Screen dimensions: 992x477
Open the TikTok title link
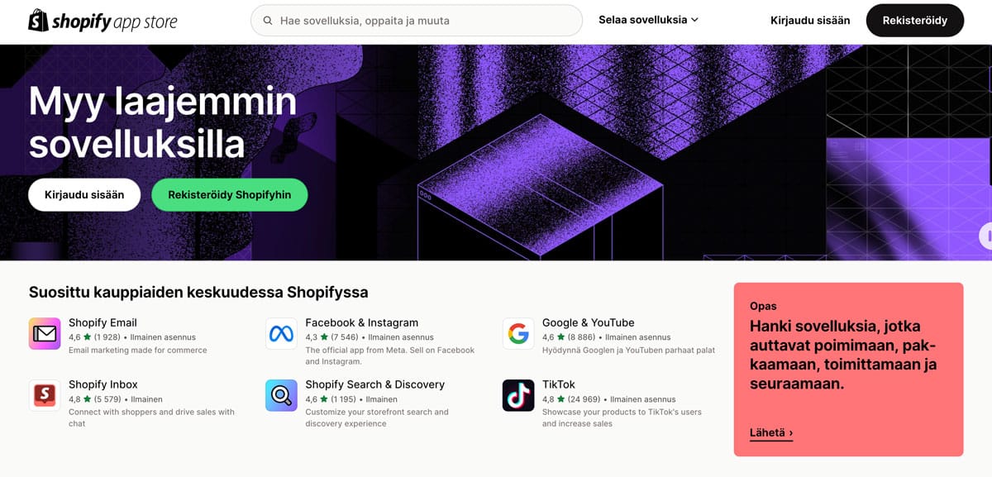(559, 384)
